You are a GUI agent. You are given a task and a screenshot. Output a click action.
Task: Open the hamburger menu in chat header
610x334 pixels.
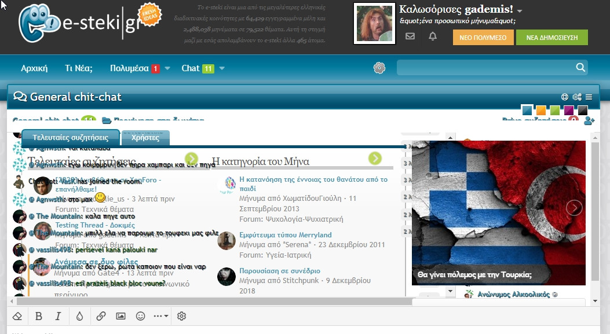[589, 97]
